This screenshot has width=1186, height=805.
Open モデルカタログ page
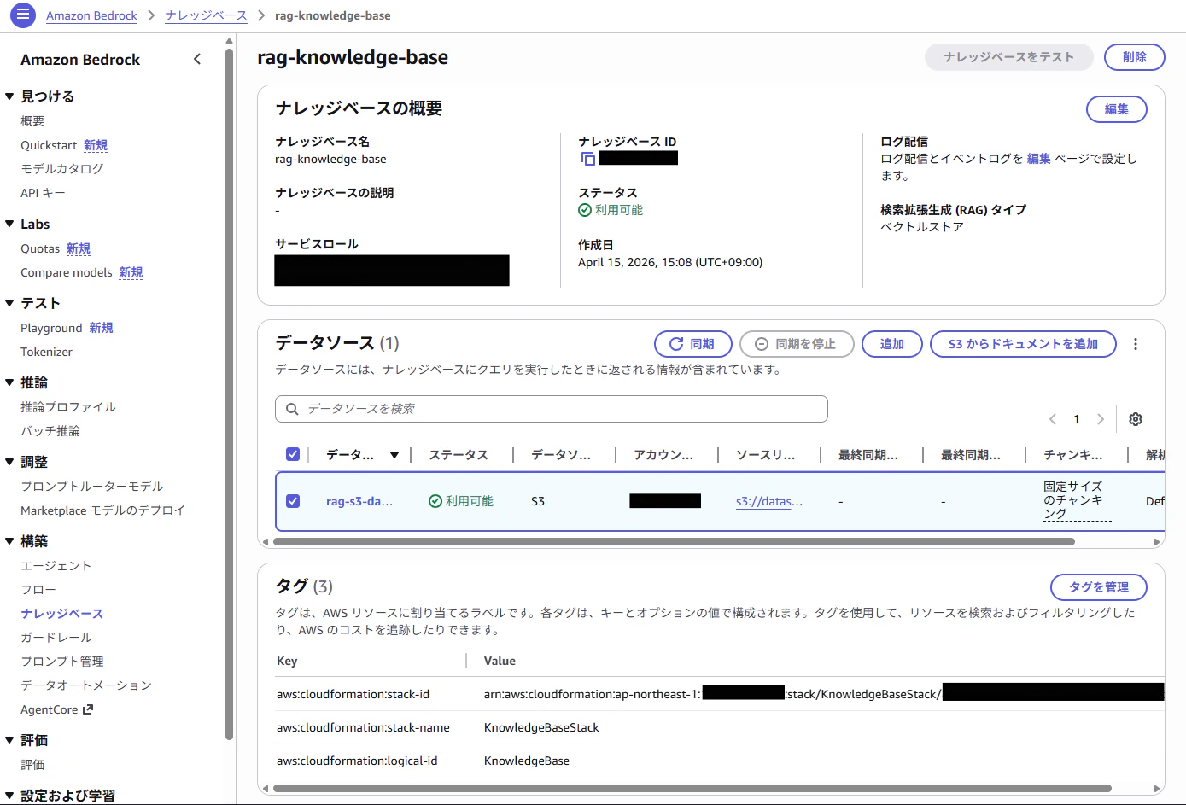(x=61, y=169)
